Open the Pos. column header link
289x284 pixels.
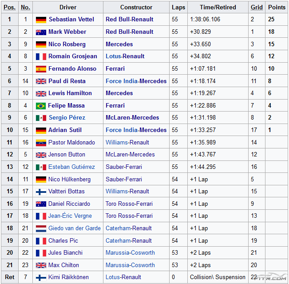point(9,8)
